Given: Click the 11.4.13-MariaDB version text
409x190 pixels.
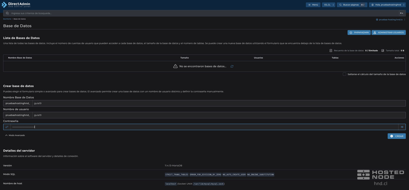Looking at the screenshot, I should click(173, 165).
